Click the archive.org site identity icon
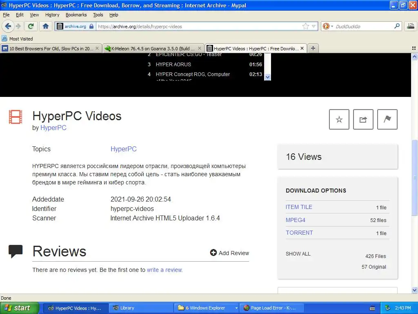This screenshot has width=418, height=314. point(60,26)
